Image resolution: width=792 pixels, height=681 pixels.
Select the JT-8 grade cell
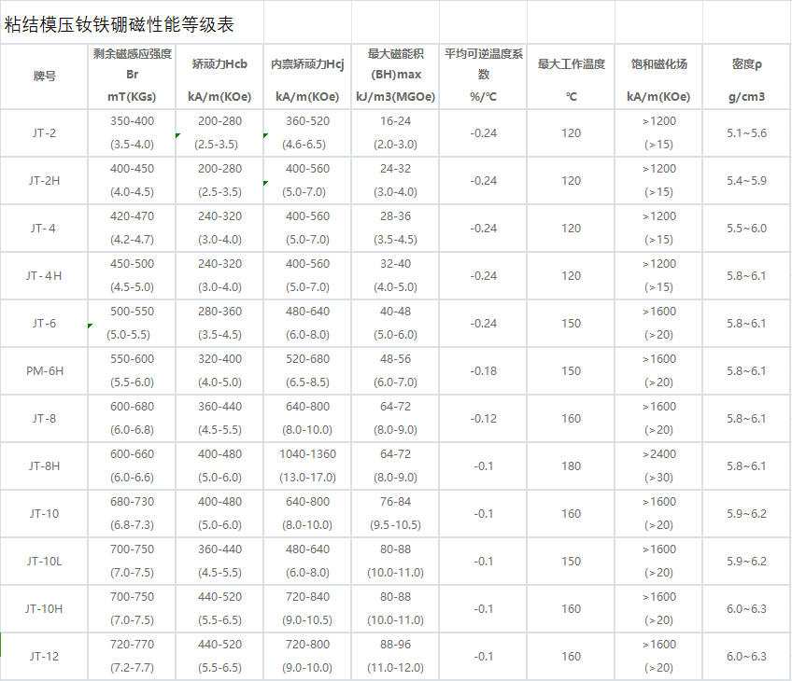45,419
